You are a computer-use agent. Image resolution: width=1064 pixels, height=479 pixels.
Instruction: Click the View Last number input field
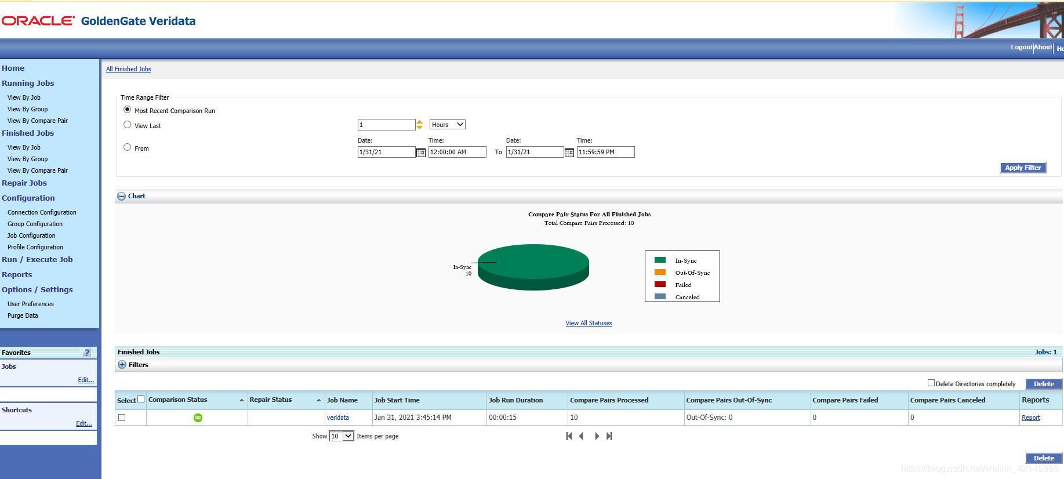pos(386,125)
